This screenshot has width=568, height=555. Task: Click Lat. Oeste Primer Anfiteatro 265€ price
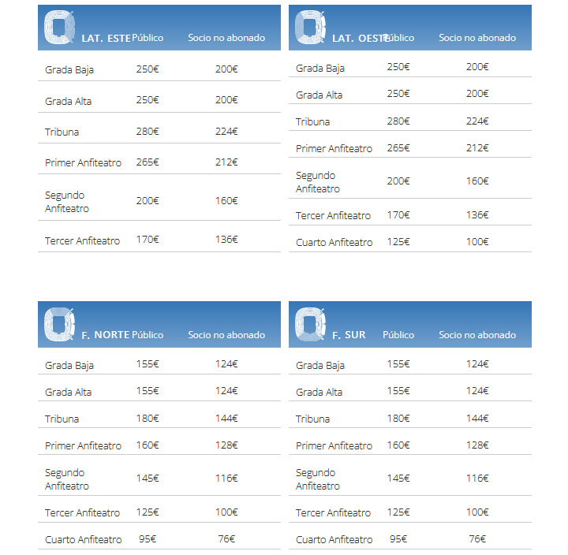(x=398, y=148)
